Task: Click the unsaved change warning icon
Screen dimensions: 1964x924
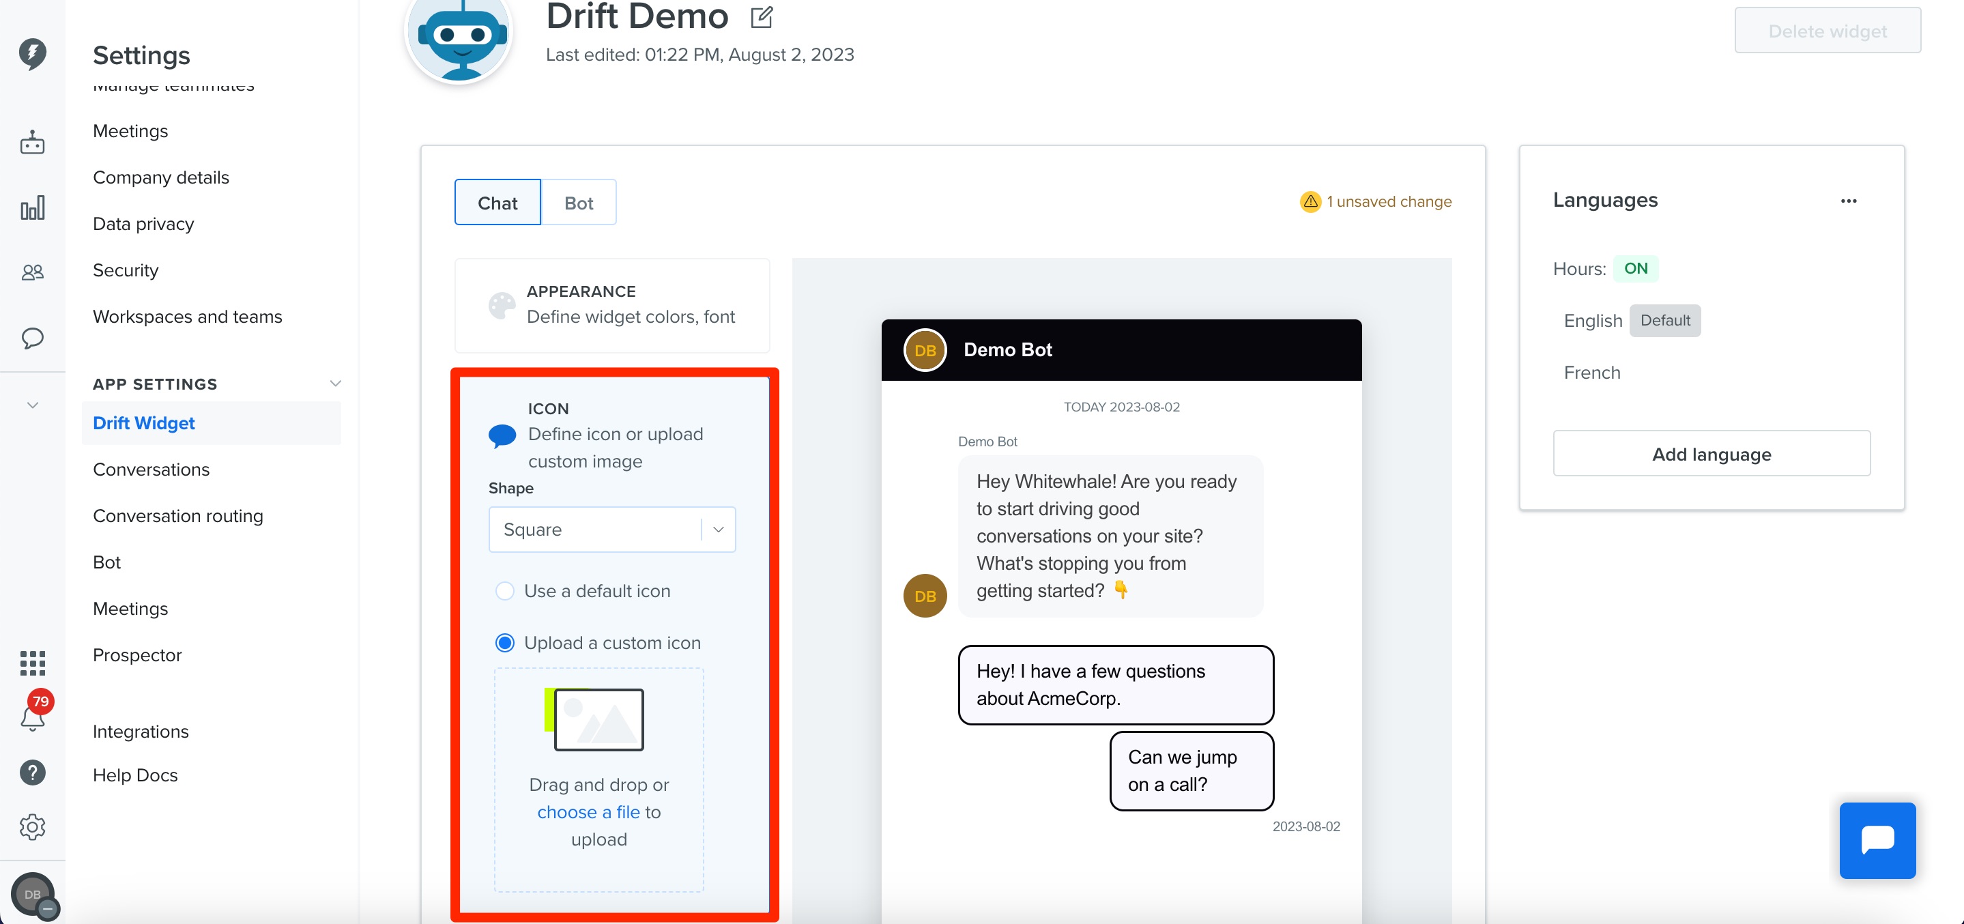Action: 1310,201
